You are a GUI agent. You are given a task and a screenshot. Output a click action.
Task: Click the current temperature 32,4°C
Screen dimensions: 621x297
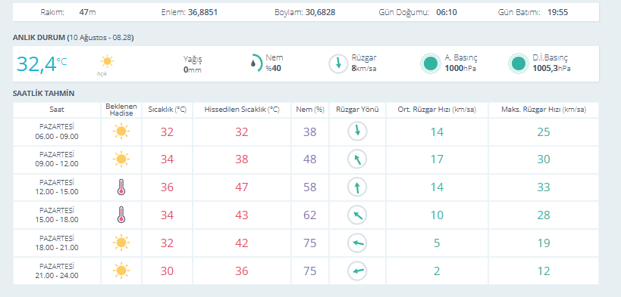(x=42, y=64)
